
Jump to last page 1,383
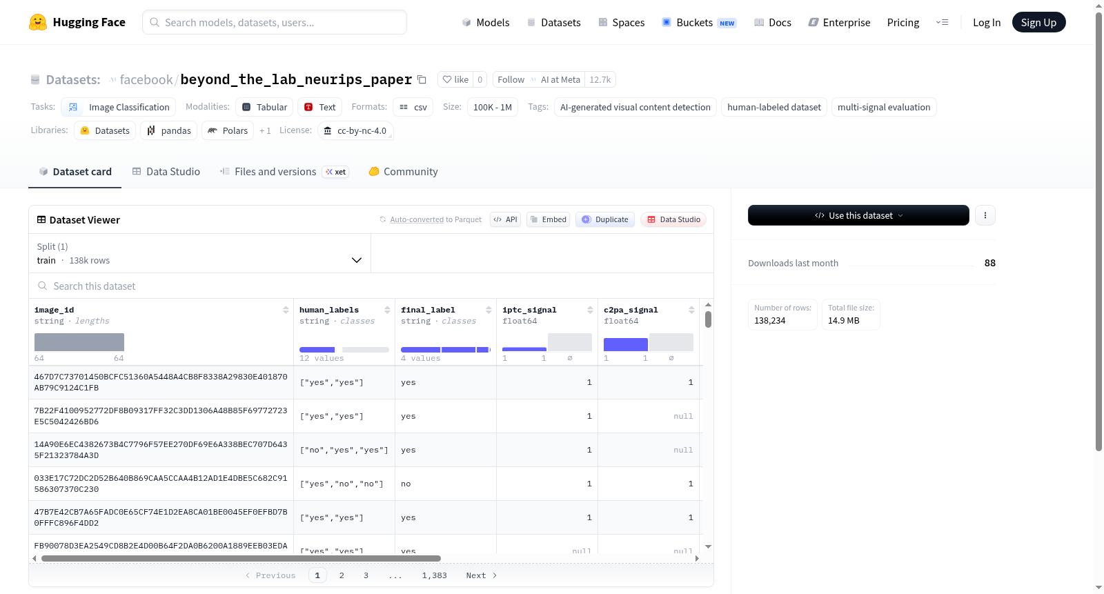point(434,575)
